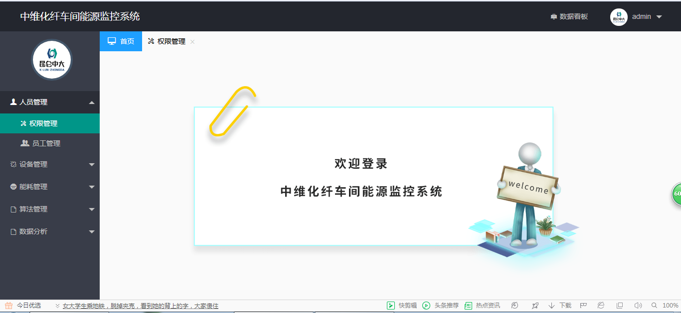Screen dimensions: 681x313
Task: Expand the admin account dropdown arrow
Action: 659,17
